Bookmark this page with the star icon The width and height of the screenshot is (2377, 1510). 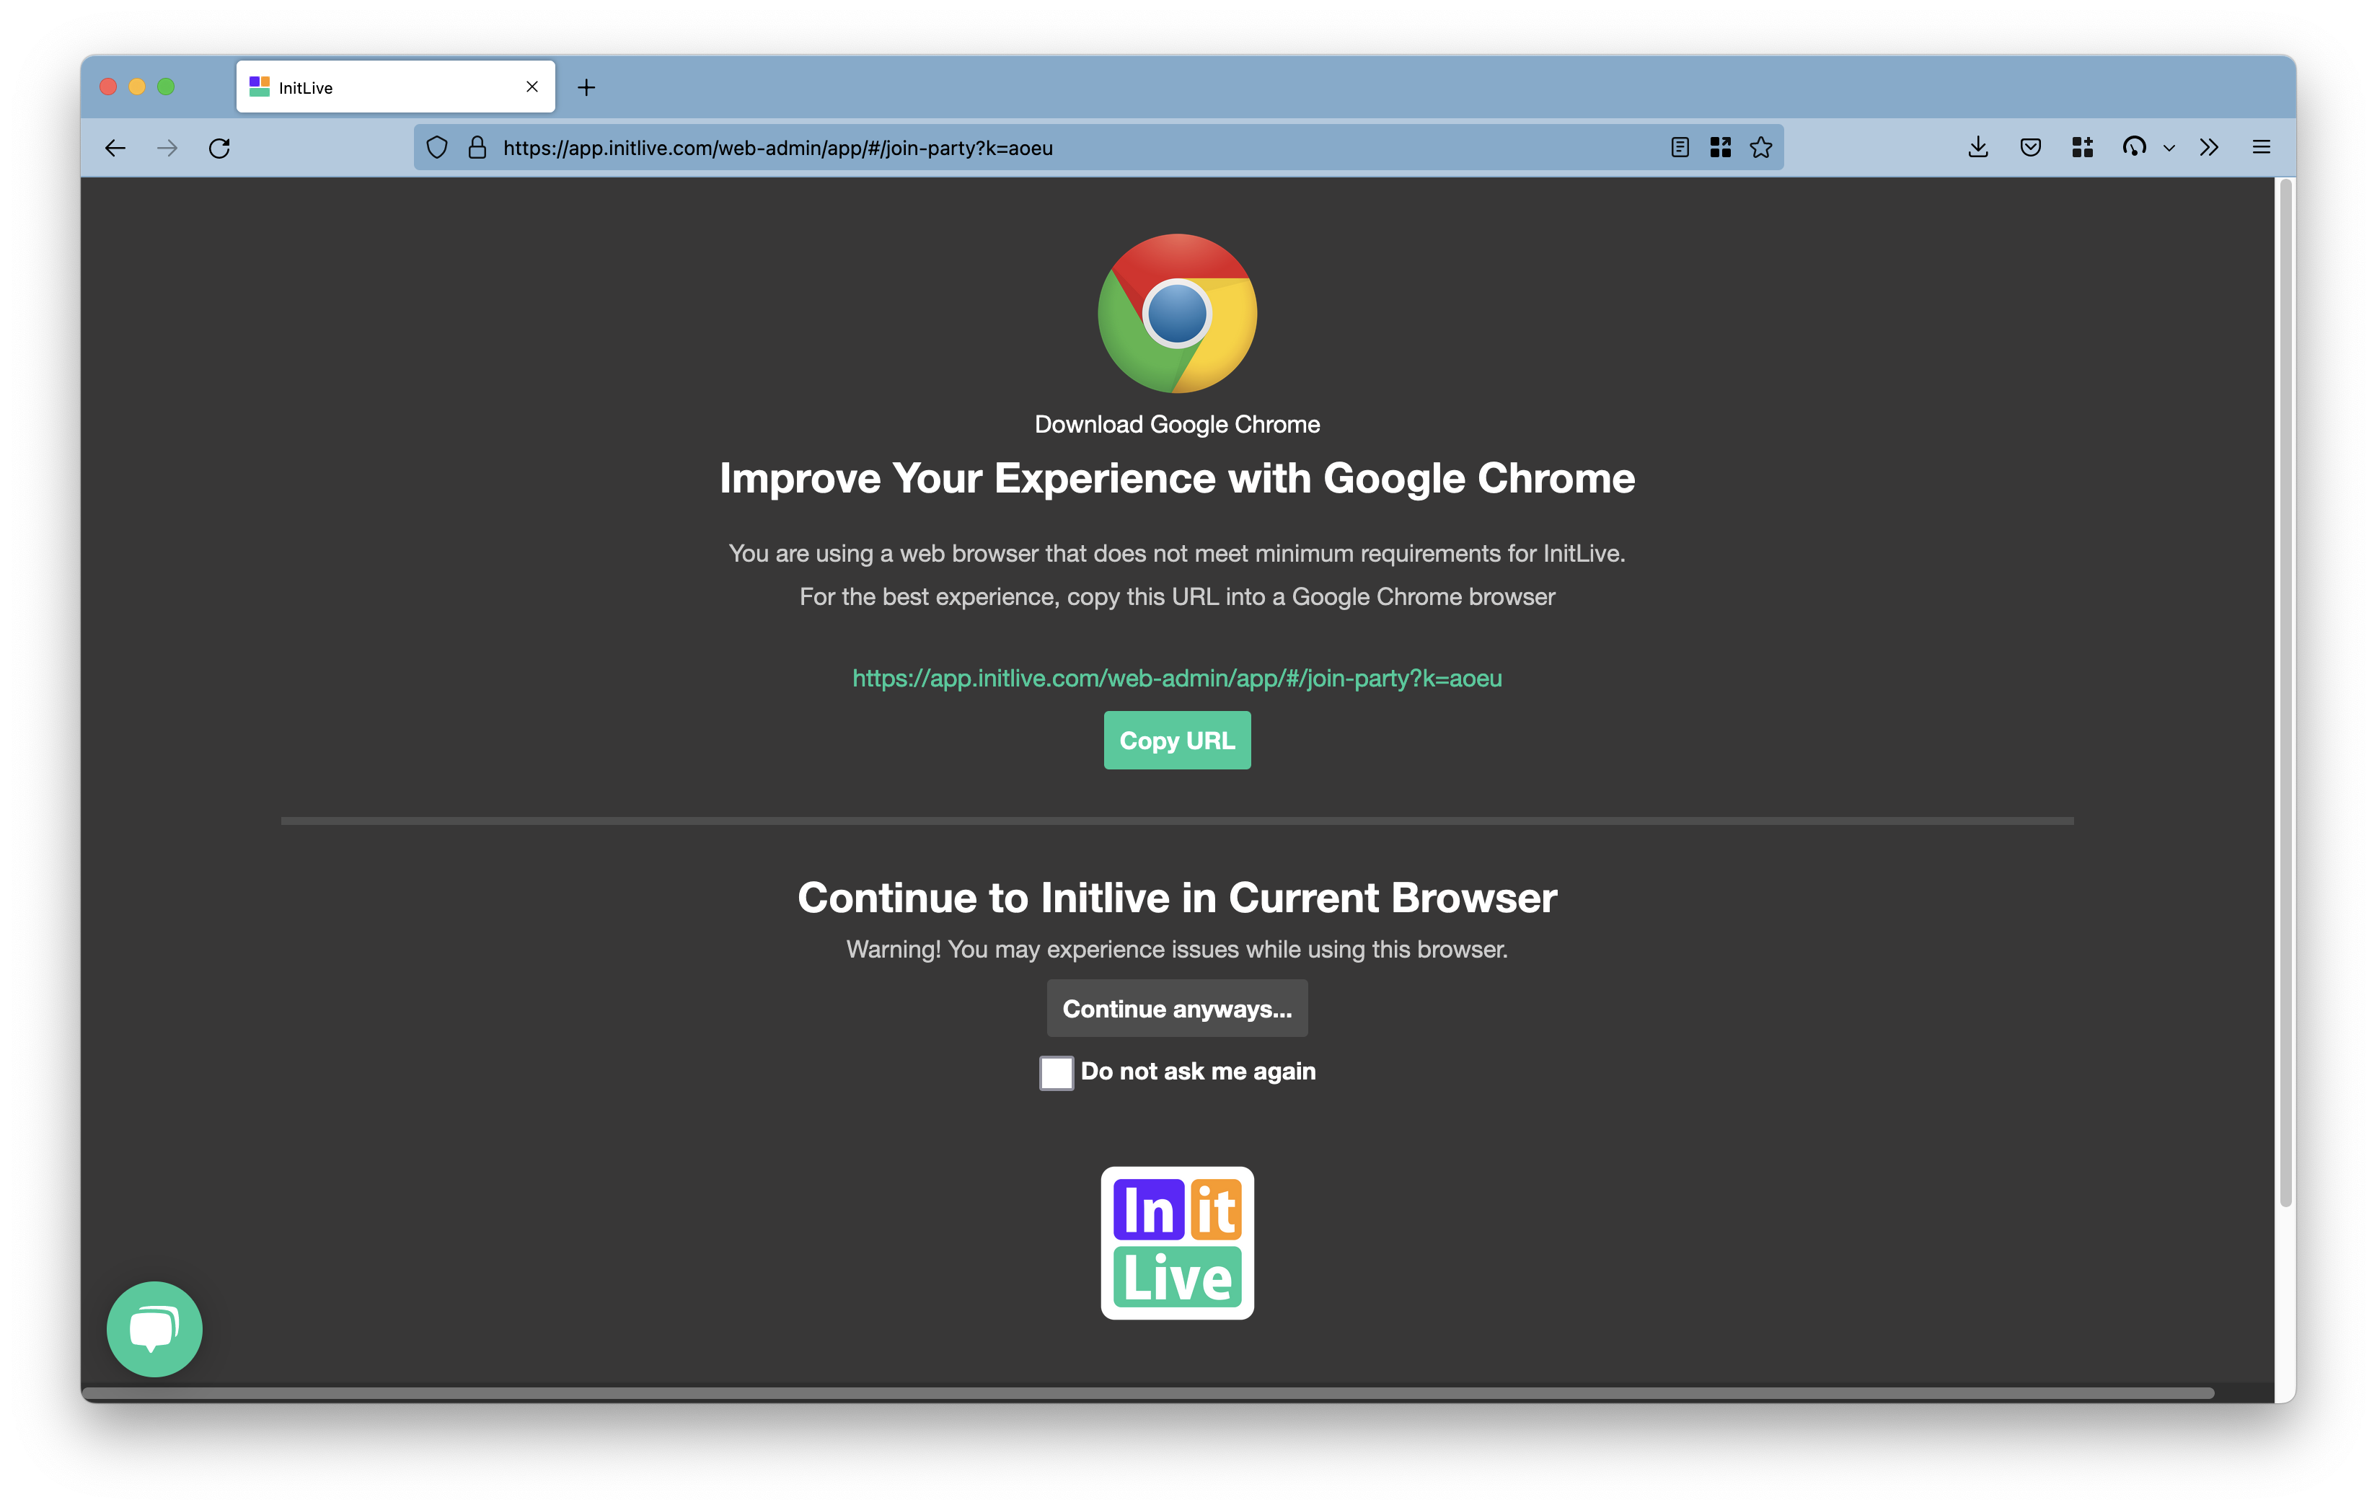[1760, 148]
